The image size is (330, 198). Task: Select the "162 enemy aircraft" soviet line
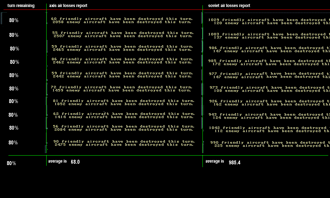tap(271, 104)
